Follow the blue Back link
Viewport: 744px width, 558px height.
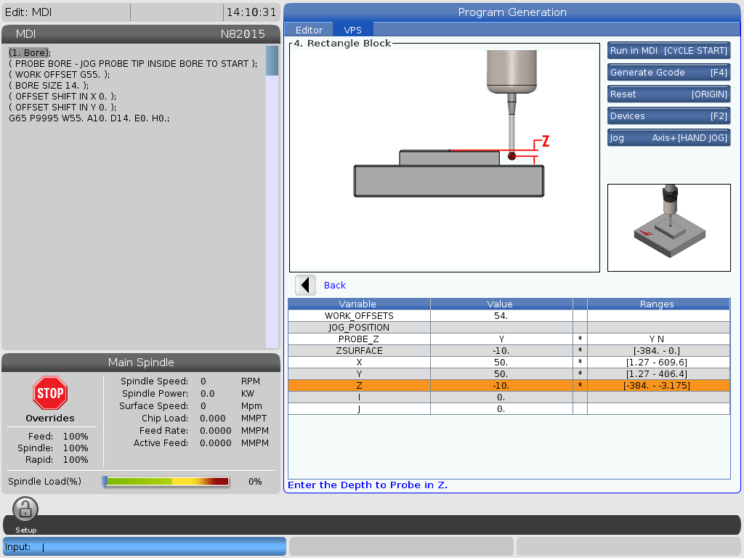pos(334,285)
